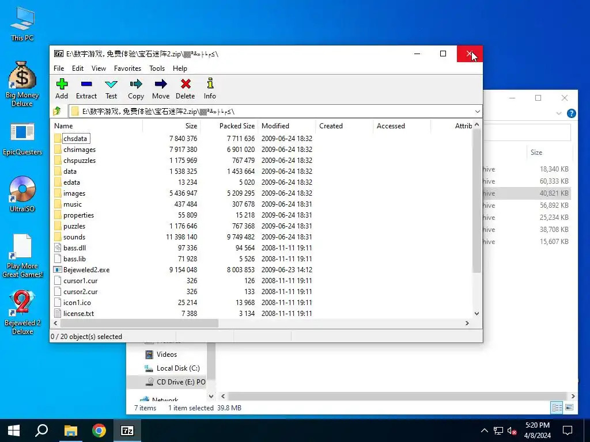Select the Bejeweled2.exe file icon
590x442 pixels.
58,269
